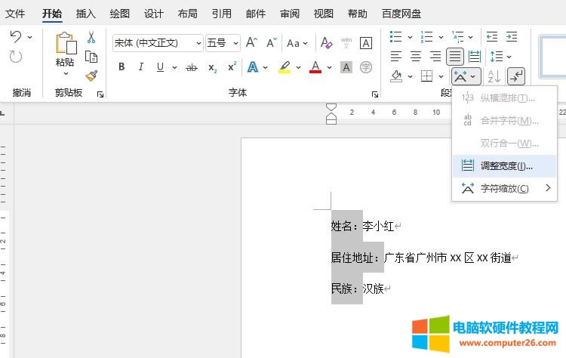Open the font name dropdown 宋体
This screenshot has height=358, width=566.
tap(157, 43)
